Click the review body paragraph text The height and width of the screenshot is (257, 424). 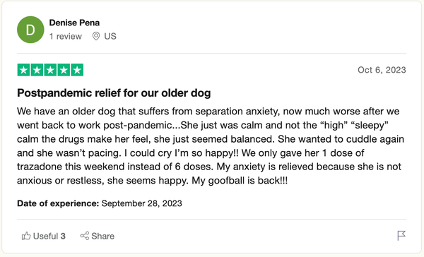coord(211,146)
